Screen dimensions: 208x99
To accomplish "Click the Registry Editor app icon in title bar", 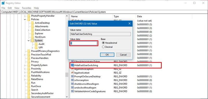I will pyautogui.click(x=3, y=3).
